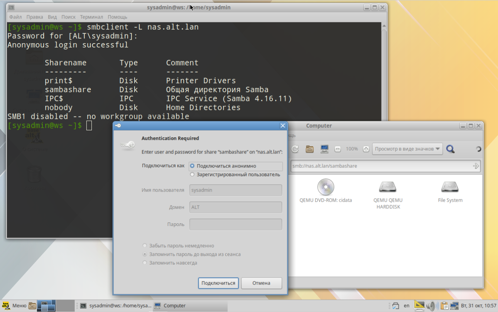Open the volume speaker tray icon
The width and height of the screenshot is (498, 312).
(432, 306)
